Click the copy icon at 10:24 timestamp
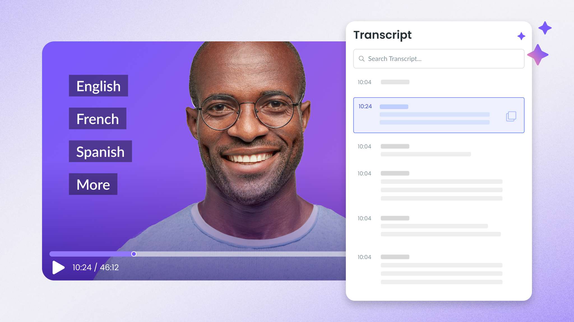The image size is (574, 322). pyautogui.click(x=511, y=116)
